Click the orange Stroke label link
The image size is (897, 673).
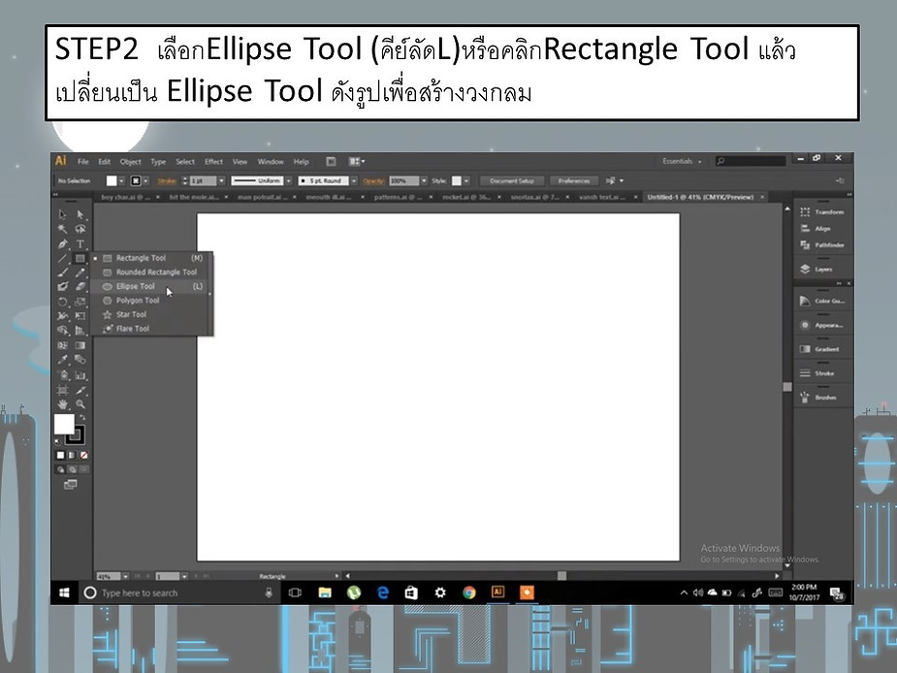(x=167, y=180)
